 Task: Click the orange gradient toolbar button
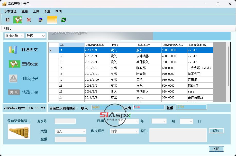[52, 20]
